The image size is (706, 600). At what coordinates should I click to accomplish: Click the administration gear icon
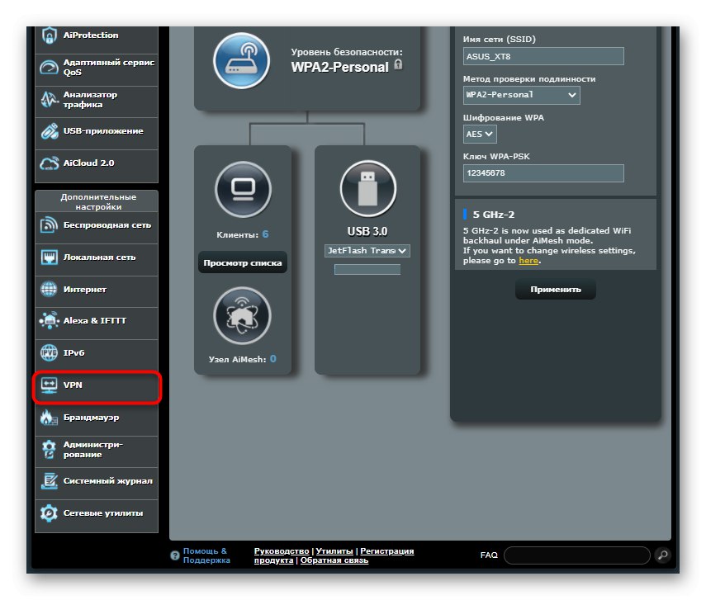[49, 449]
